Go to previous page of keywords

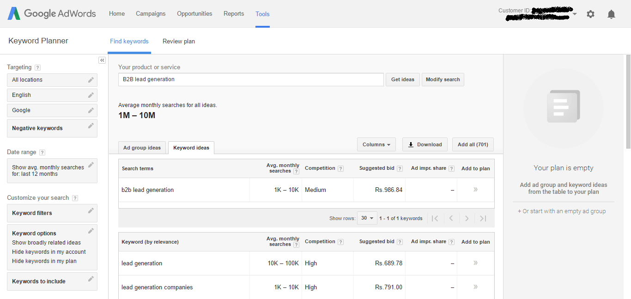pos(451,218)
